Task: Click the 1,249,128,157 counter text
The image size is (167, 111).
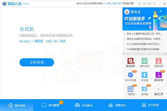Action: [x=113, y=3]
